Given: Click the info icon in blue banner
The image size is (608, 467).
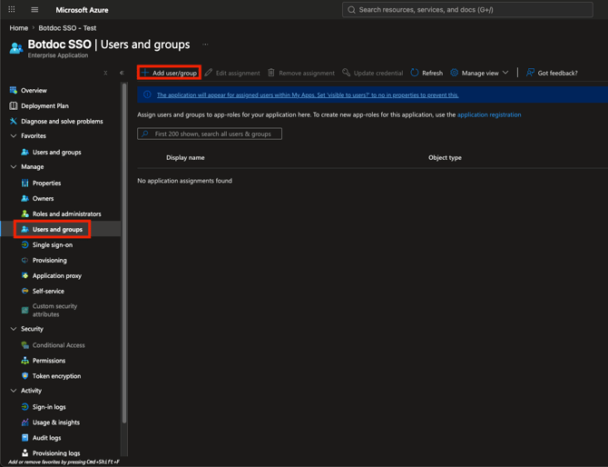Looking at the screenshot, I should (147, 94).
